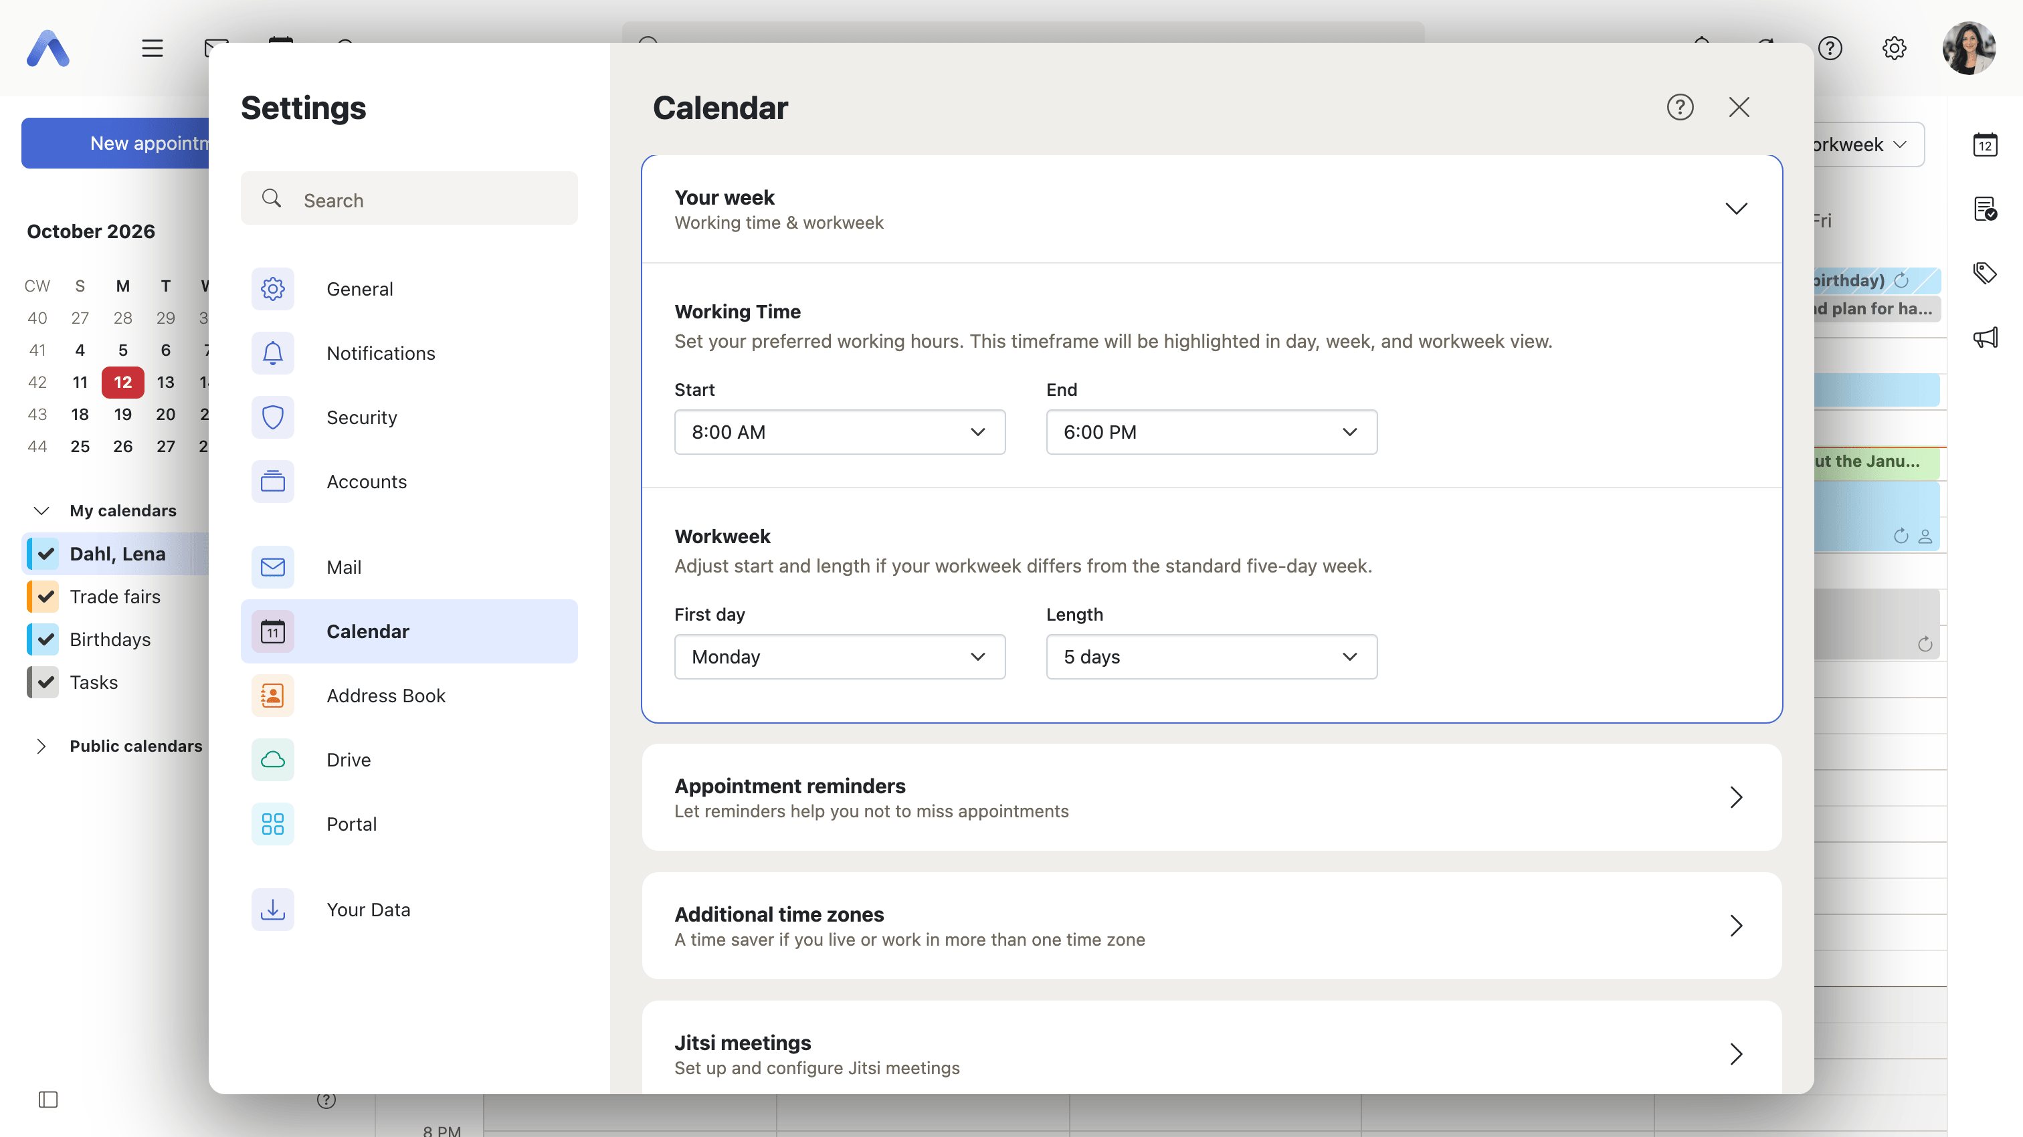Image resolution: width=2023 pixels, height=1137 pixels.
Task: Open the General settings section
Action: 408,289
